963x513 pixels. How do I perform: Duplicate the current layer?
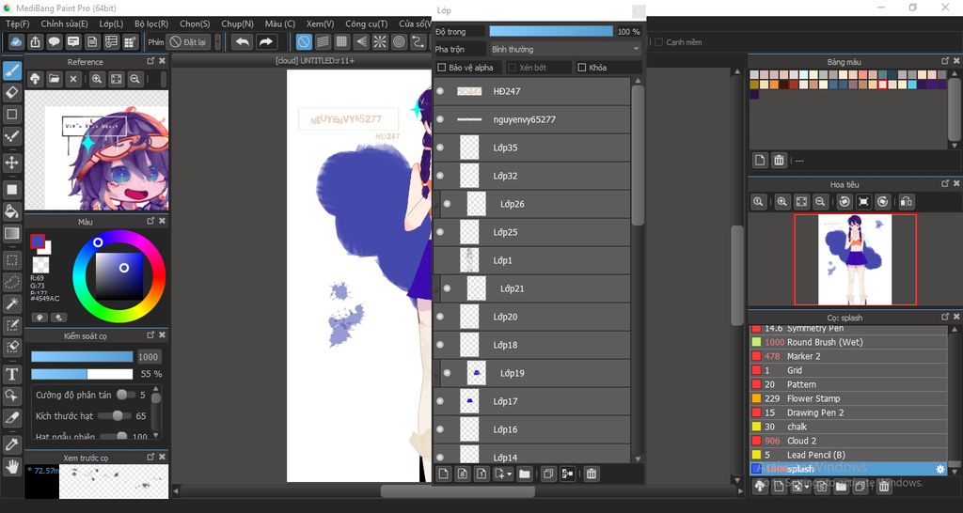[548, 474]
